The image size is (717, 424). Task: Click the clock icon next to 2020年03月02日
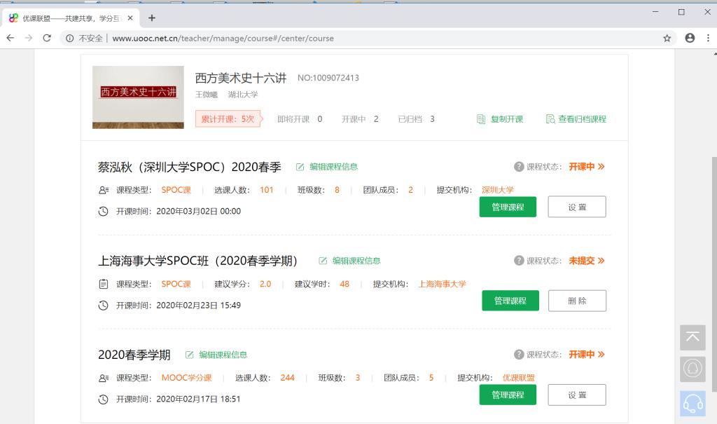104,211
